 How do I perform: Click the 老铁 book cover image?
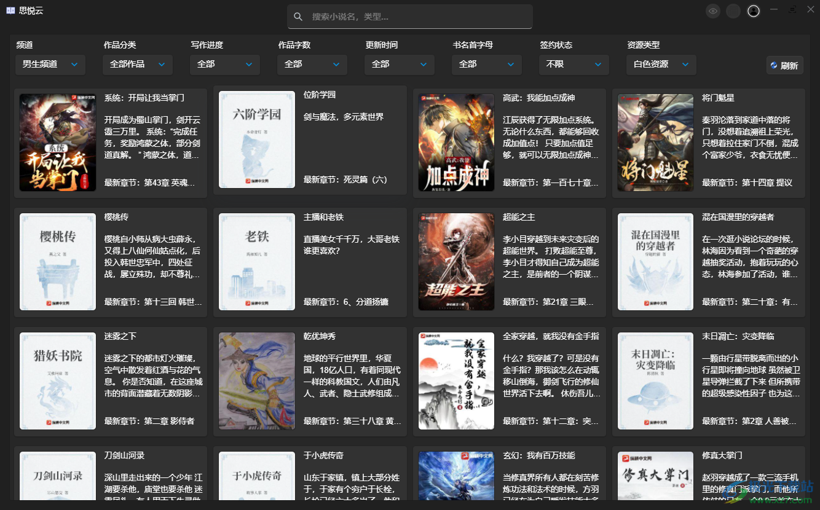point(257,262)
